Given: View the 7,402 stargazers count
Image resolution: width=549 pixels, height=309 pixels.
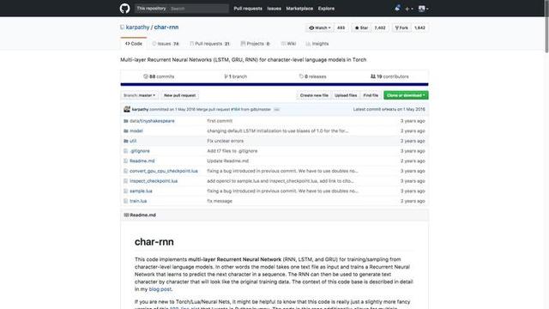Looking at the screenshot, I should (380, 27).
